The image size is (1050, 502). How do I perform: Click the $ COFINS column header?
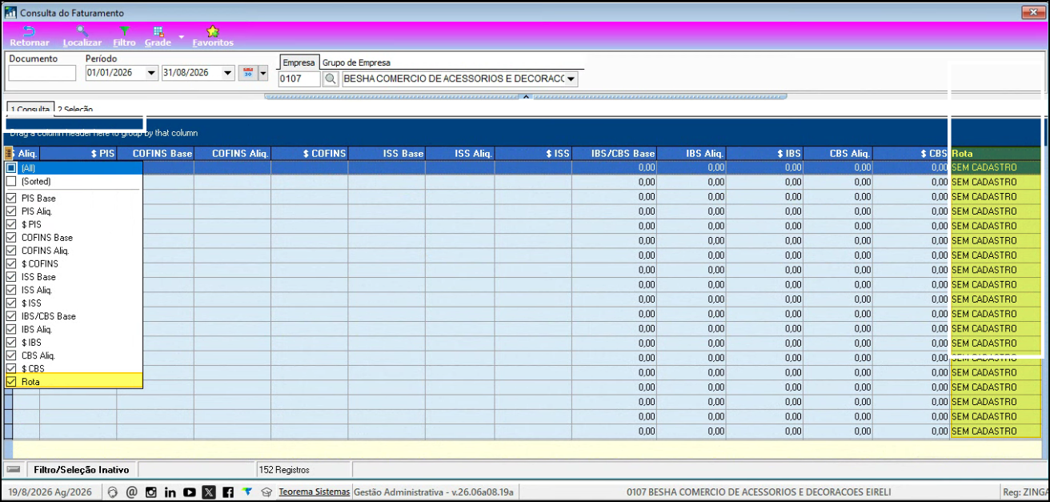(x=310, y=153)
